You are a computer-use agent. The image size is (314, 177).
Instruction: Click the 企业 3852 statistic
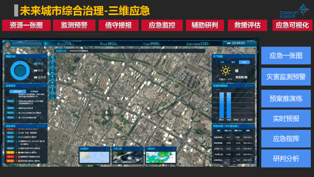(x=108, y=44)
